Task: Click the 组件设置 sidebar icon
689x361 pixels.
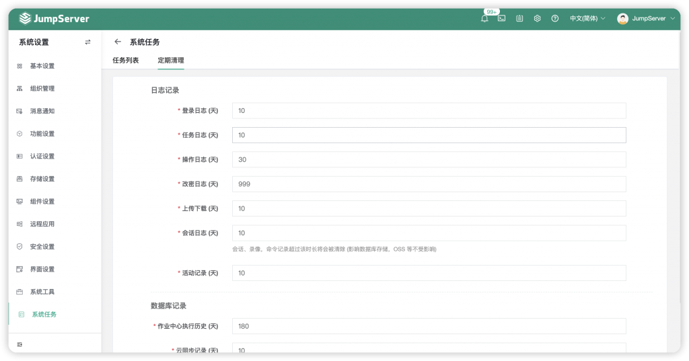Action: point(20,202)
